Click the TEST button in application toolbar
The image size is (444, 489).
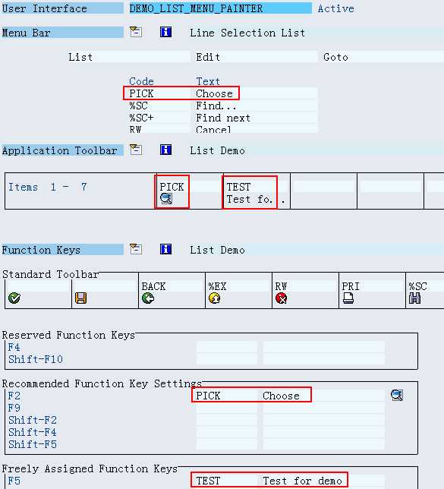coord(250,192)
